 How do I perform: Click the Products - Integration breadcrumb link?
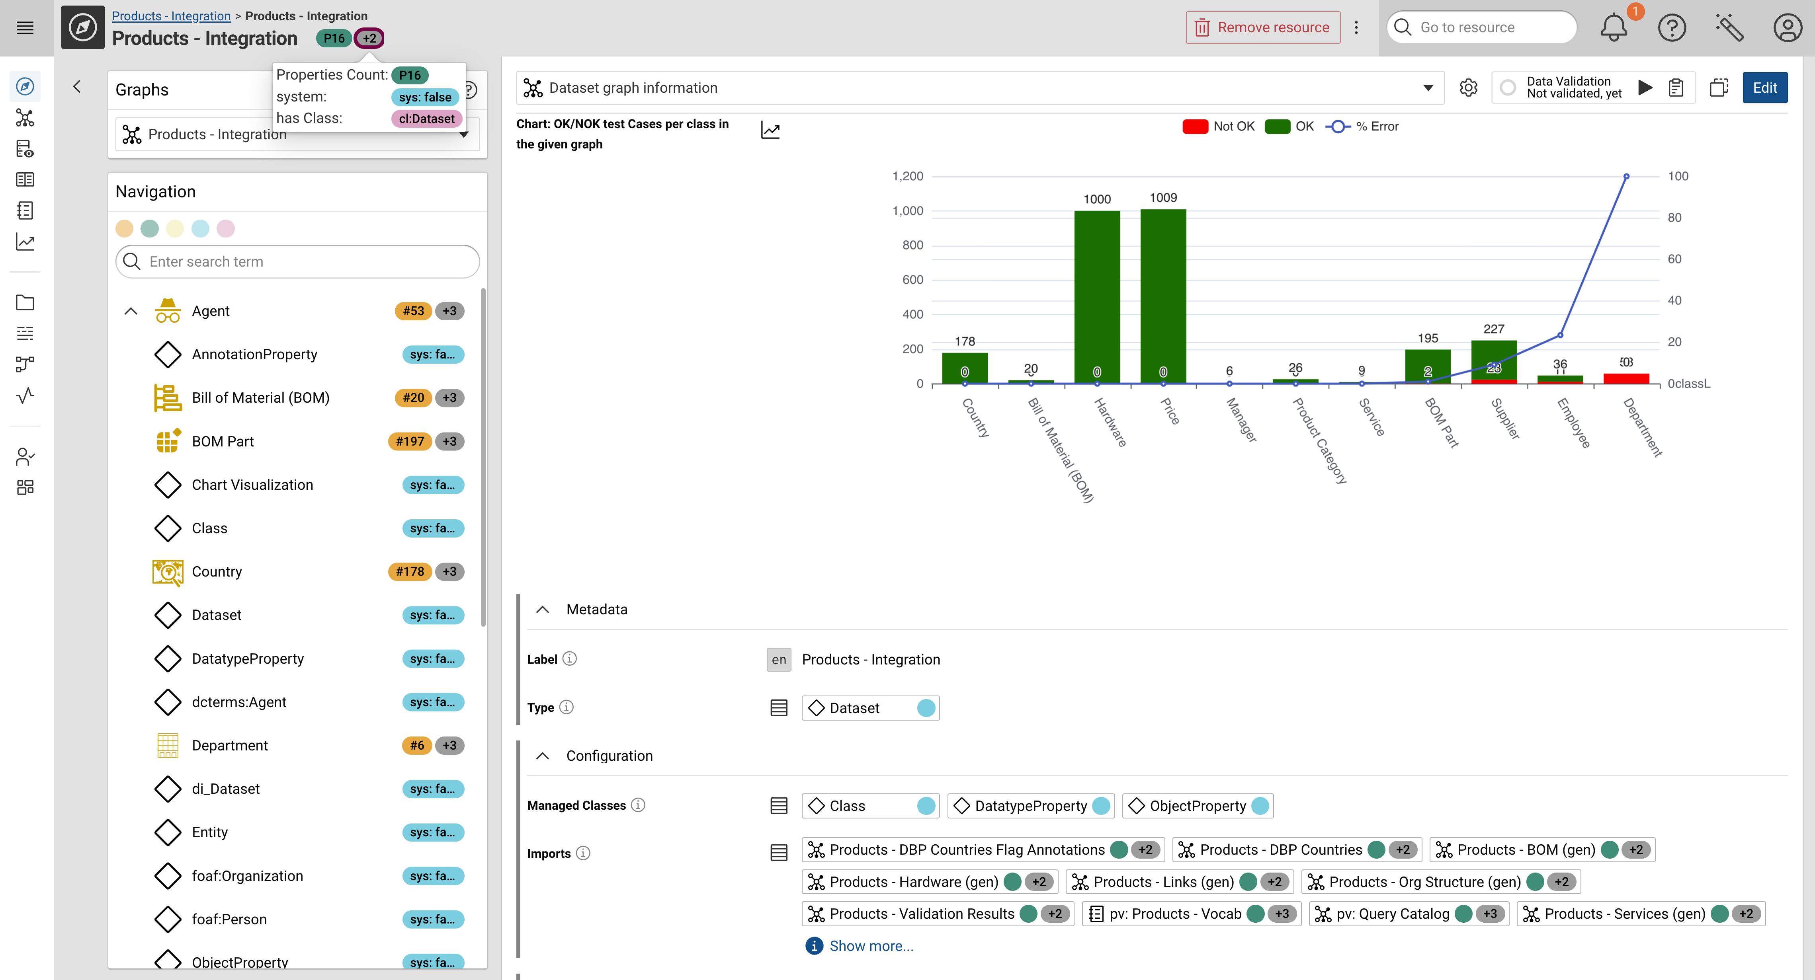point(171,16)
